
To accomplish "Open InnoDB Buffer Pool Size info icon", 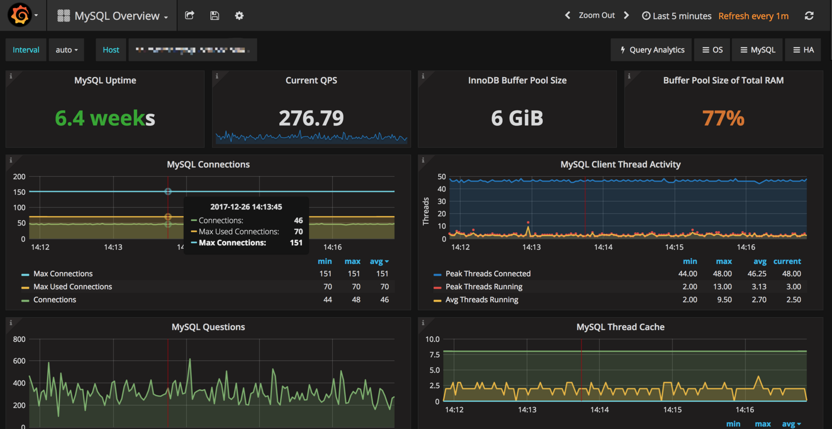I will pos(423,76).
